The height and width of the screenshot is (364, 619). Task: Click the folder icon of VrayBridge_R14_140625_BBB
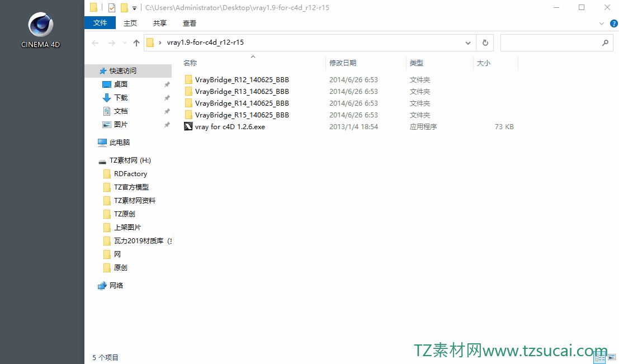click(188, 103)
